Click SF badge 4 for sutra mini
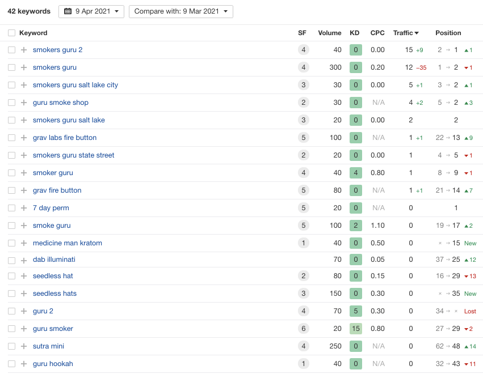This screenshot has width=483, height=374. (x=304, y=346)
